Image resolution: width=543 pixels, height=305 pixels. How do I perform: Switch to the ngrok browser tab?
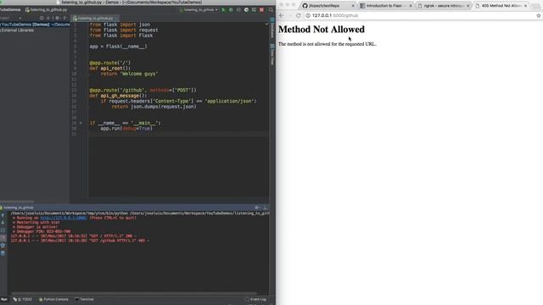(x=443, y=6)
